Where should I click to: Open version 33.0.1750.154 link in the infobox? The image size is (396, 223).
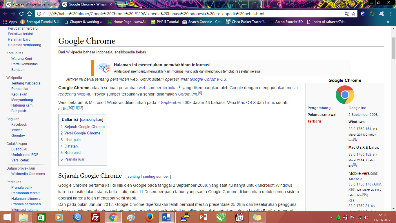click(360, 129)
